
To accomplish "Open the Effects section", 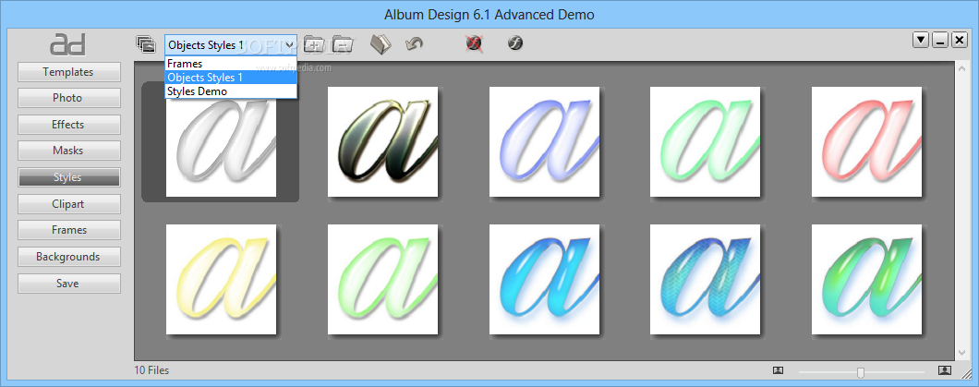I will [68, 124].
